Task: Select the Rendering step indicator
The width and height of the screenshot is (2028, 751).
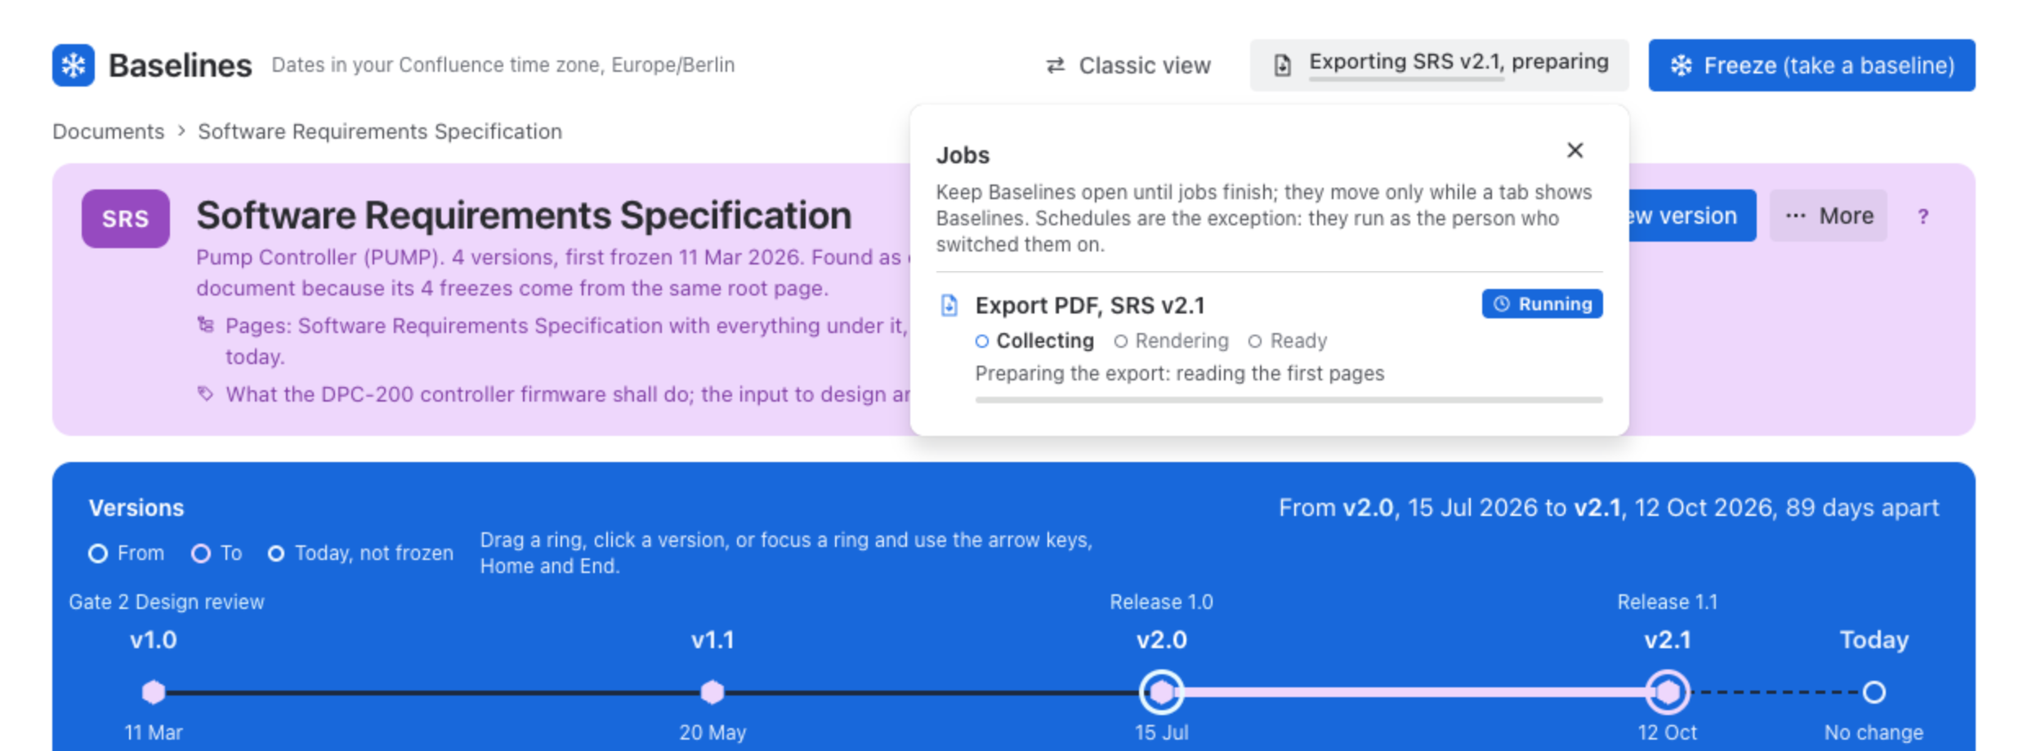Action: pos(1171,340)
